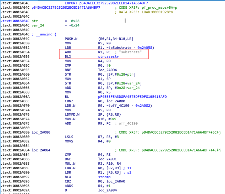225x194 pixels.
Task: Click the PUSH.W instruction mnemonic
Action: coord(71,39)
